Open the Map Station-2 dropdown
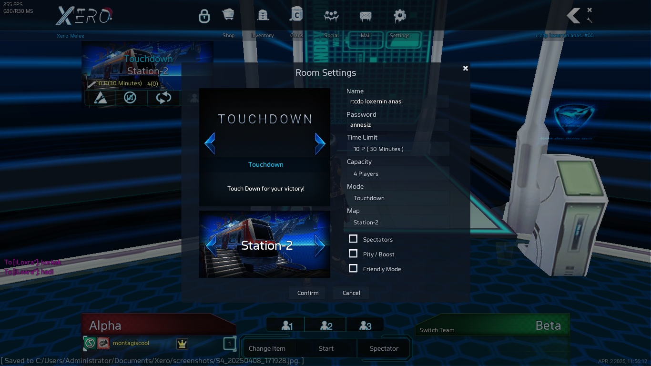651x366 pixels. point(397,223)
